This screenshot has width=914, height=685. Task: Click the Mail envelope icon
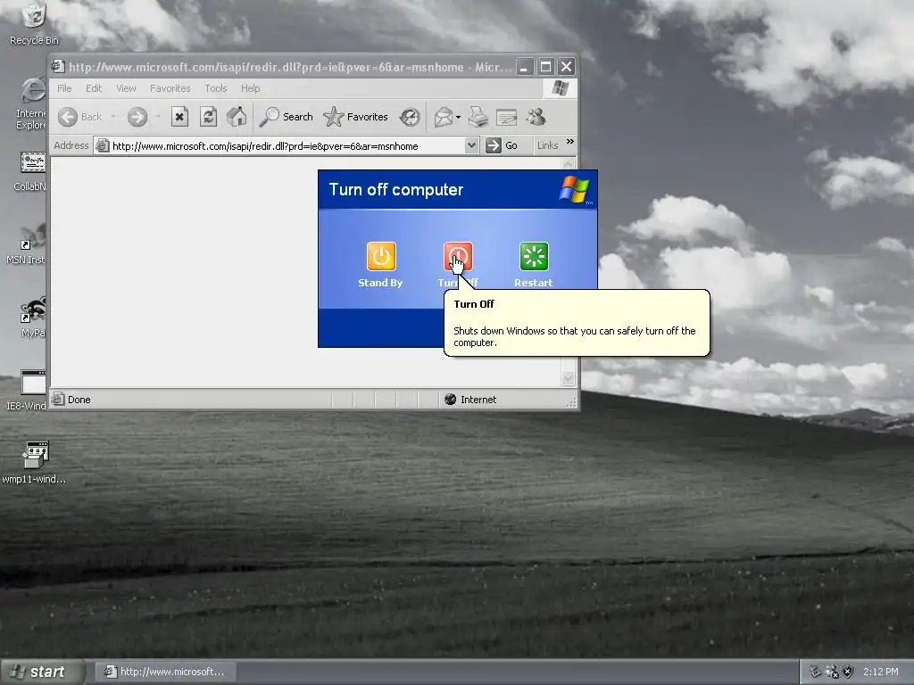[x=444, y=117]
